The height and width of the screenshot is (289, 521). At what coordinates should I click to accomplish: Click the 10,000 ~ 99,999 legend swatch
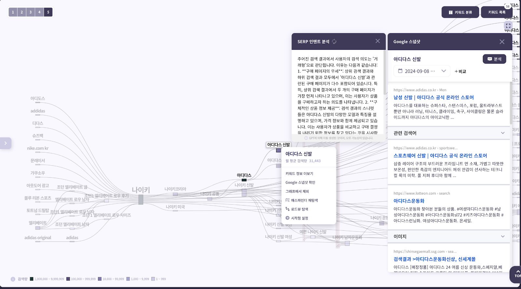click(100, 279)
